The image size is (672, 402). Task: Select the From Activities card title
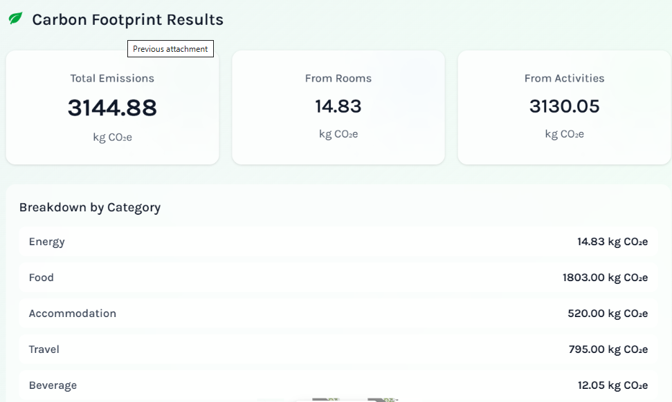tap(564, 79)
